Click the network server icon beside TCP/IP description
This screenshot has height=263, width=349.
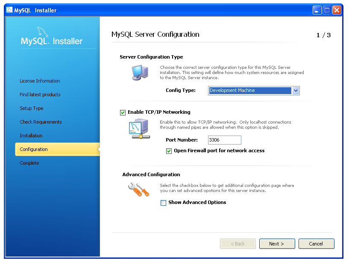pos(140,129)
